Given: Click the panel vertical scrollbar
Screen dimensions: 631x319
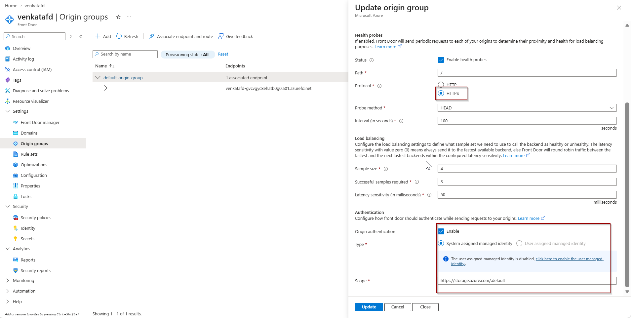Looking at the screenshot, I should 627,195.
